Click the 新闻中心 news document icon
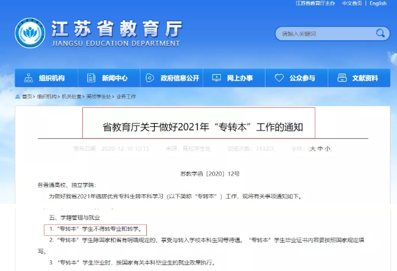The image size is (397, 271). point(91,78)
